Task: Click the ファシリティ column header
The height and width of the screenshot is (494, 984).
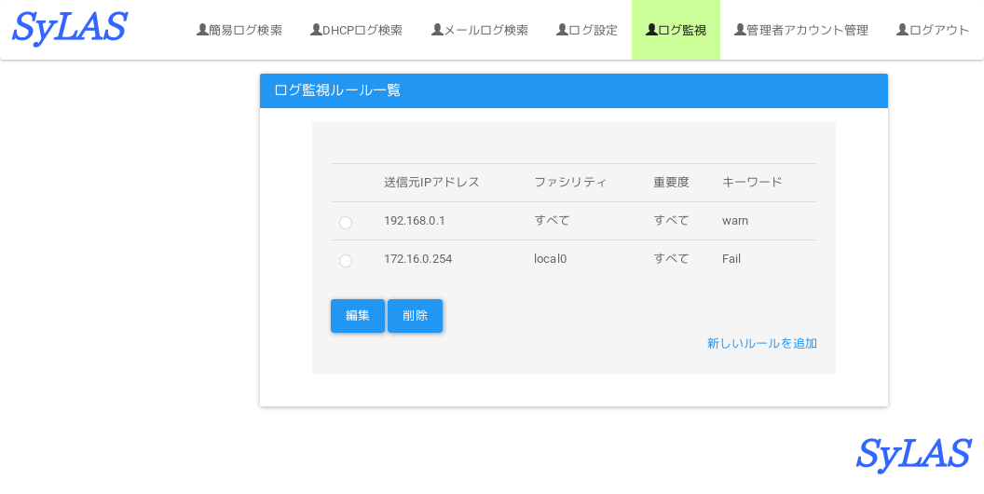Action: pyautogui.click(x=570, y=183)
